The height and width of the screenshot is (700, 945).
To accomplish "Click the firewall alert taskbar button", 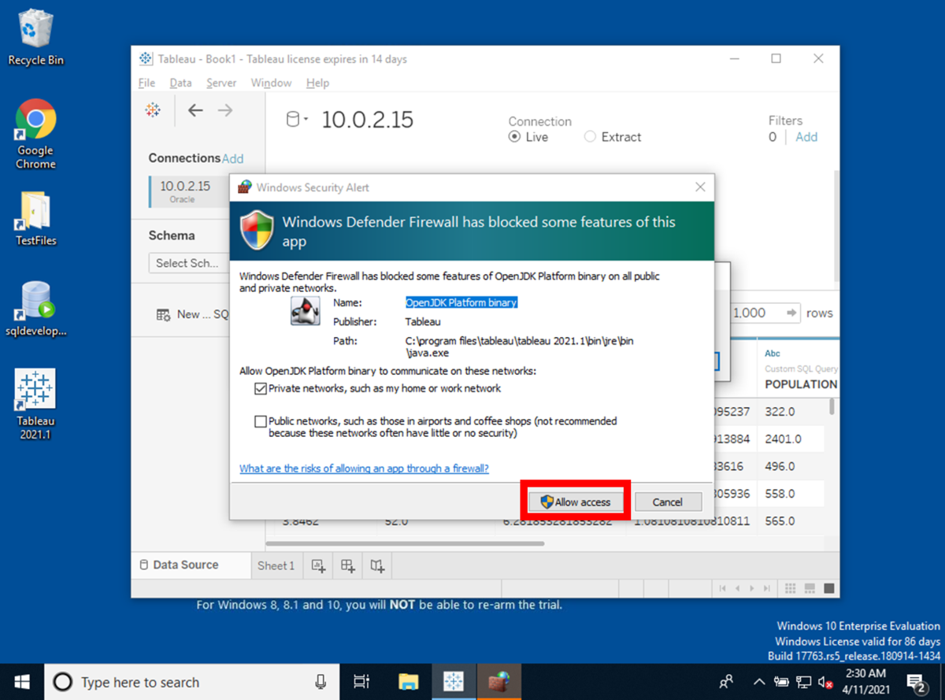I will click(498, 682).
